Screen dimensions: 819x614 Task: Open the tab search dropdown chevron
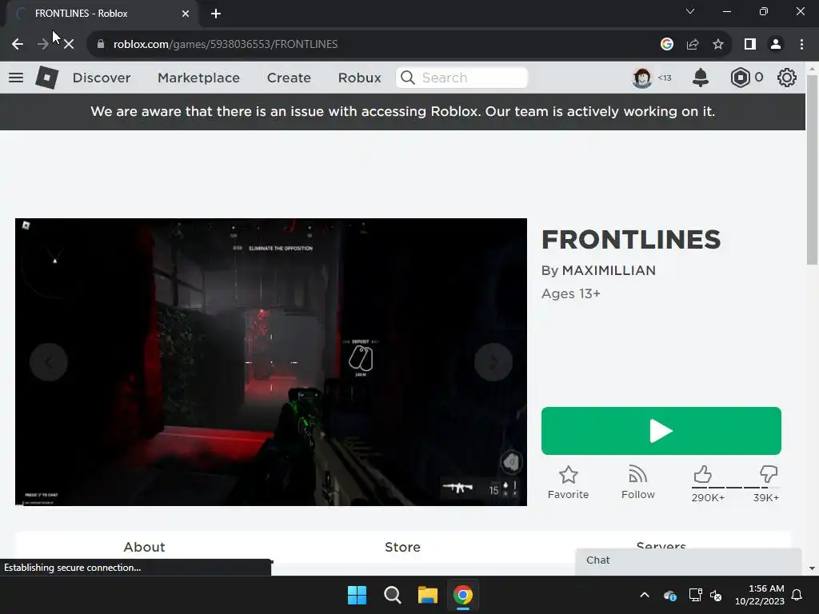point(690,11)
